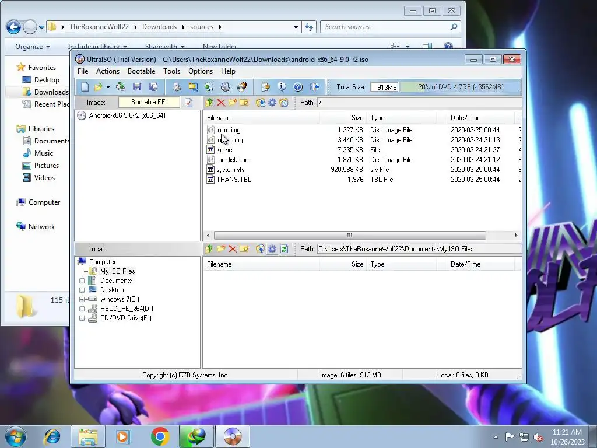This screenshot has width=597, height=448.
Task: Click the registration page icon with orange star
Action: 265,87
